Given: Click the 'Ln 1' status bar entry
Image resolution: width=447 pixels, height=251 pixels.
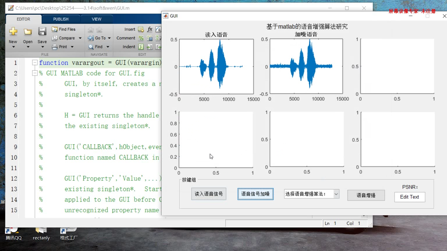Looking at the screenshot, I should [x=330, y=223].
